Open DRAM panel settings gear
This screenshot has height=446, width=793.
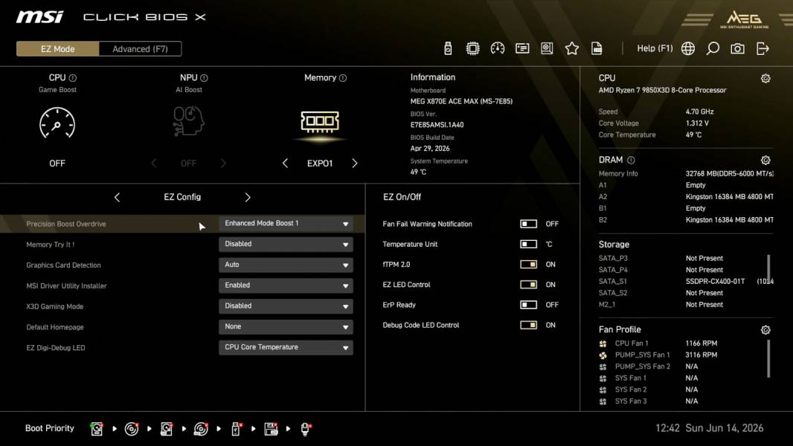pyautogui.click(x=765, y=160)
